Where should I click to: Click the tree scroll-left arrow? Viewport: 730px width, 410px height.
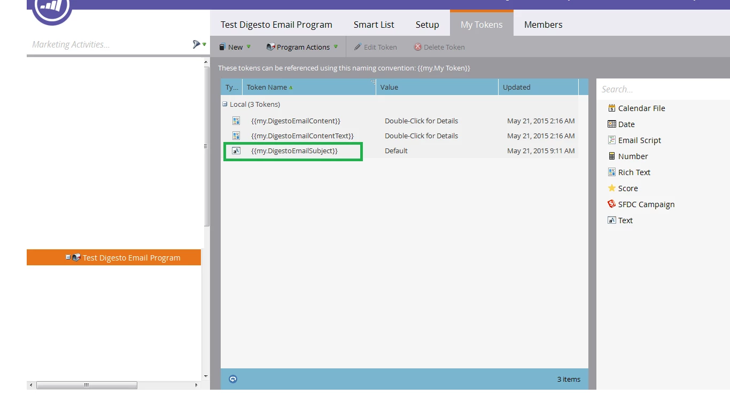pyautogui.click(x=30, y=385)
